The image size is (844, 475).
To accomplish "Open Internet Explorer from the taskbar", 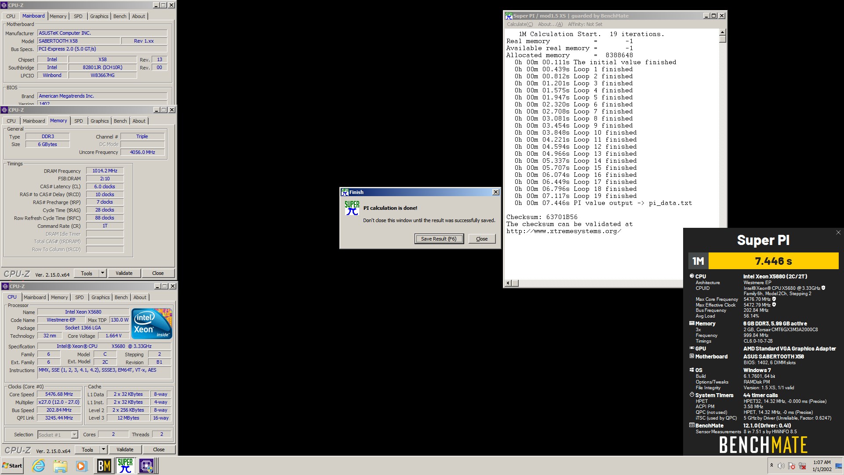I will pos(39,466).
